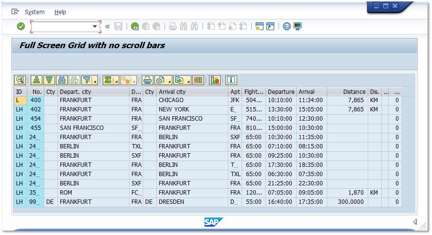Click the Last Page icon
The height and width of the screenshot is (235, 432).
tap(243, 26)
